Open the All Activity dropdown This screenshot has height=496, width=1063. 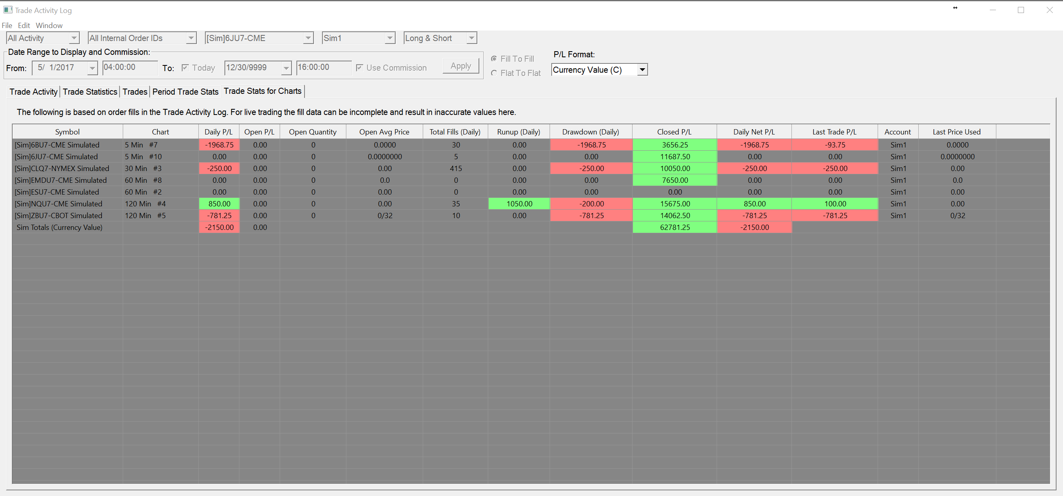(x=74, y=38)
